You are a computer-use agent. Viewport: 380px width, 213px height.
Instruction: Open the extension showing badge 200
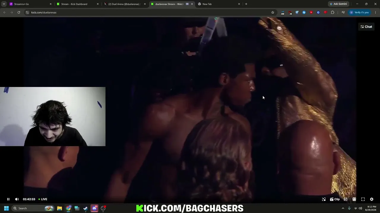pos(282,12)
